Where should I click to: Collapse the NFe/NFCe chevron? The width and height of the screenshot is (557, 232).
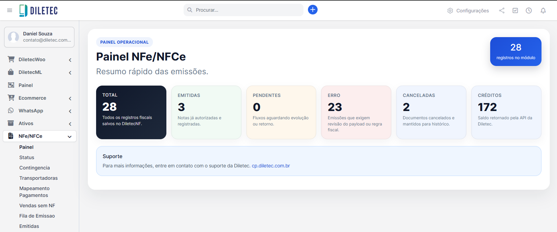[x=70, y=136]
